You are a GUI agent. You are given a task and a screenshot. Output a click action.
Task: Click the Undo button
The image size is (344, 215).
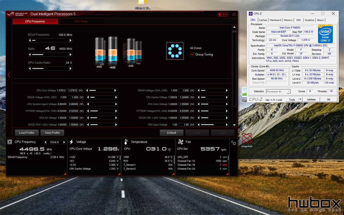(x=197, y=133)
